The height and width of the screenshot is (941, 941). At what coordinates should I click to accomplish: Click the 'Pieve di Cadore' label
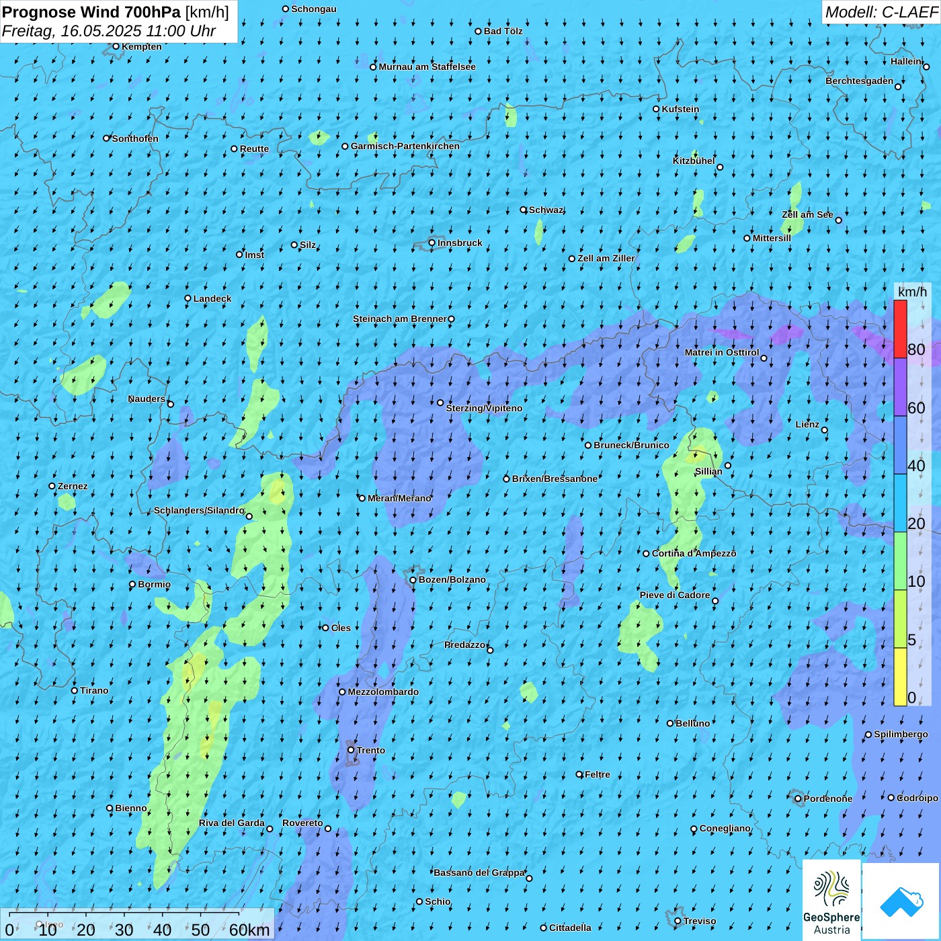675,595
